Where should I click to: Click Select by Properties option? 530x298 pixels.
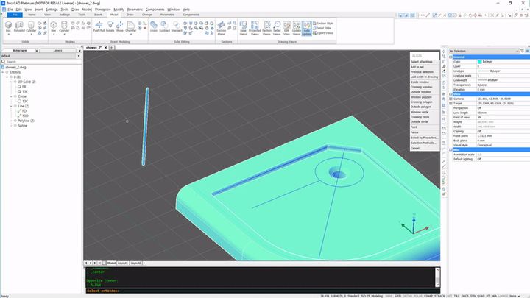424,138
